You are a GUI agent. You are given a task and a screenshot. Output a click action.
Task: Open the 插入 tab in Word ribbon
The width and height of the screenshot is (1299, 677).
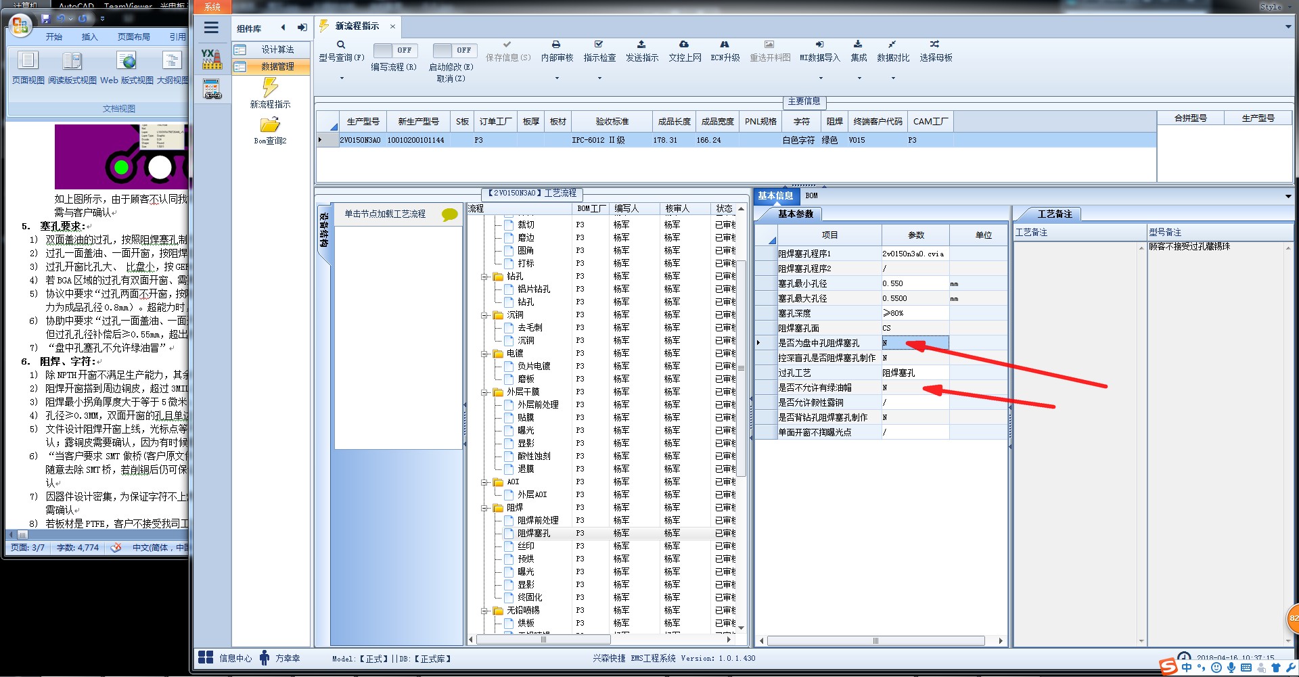(x=89, y=37)
